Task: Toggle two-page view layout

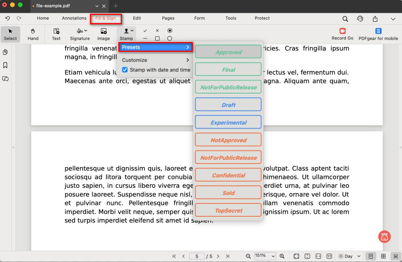Action: click(x=383, y=256)
